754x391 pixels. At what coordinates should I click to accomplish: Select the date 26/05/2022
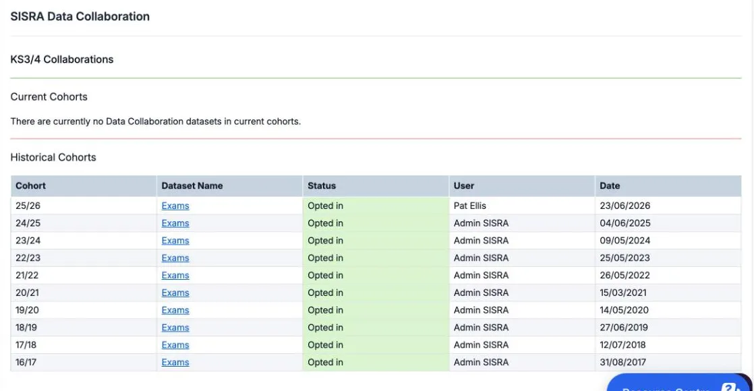pyautogui.click(x=625, y=275)
